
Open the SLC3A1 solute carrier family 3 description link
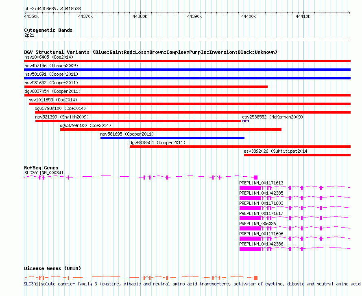pyautogui.click(x=192, y=284)
